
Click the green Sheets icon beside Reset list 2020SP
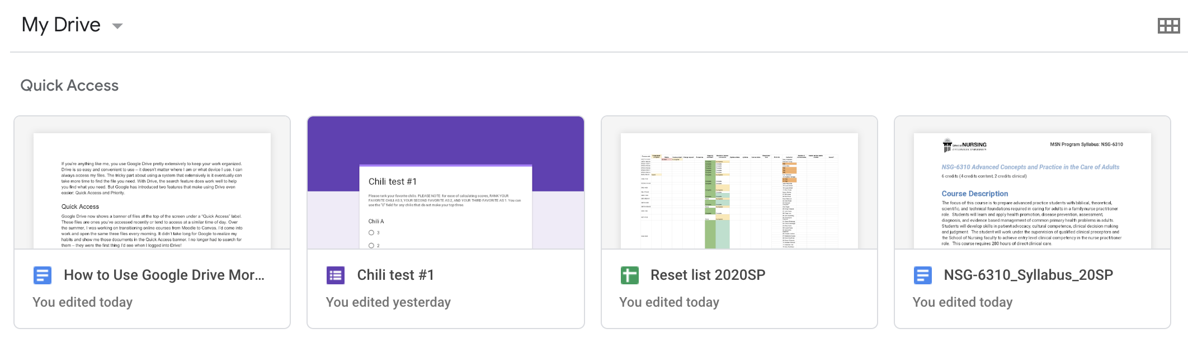coord(629,275)
